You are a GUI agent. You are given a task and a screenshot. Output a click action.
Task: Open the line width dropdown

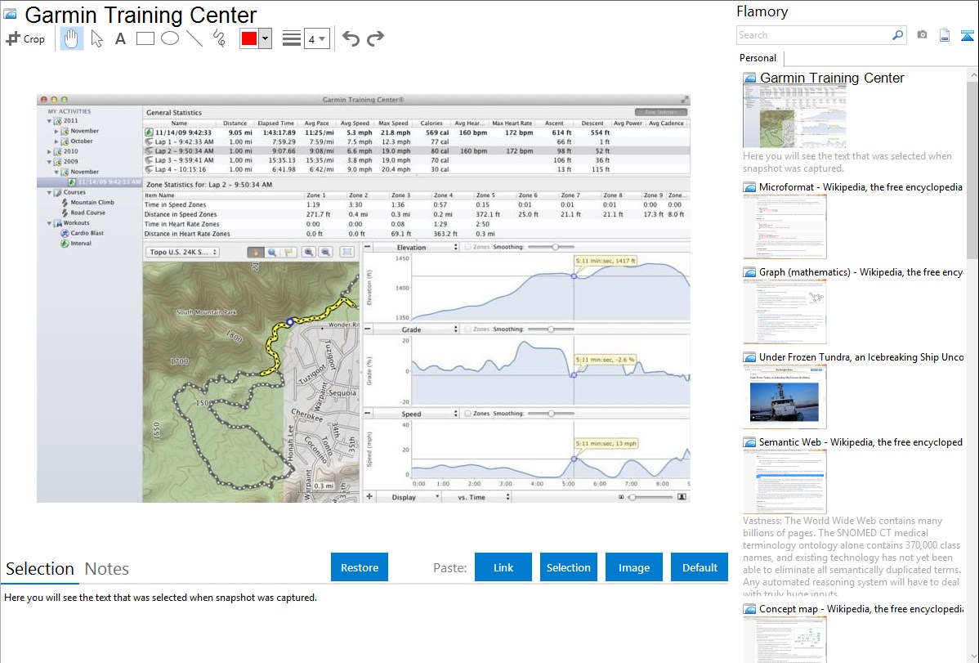pyautogui.click(x=316, y=38)
